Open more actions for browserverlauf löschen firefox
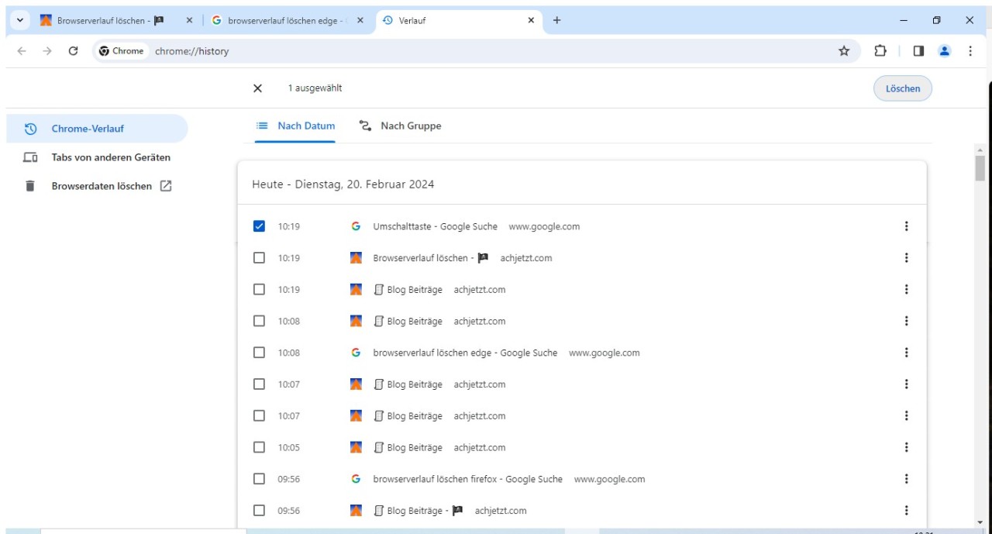This screenshot has height=534, width=992. [906, 479]
